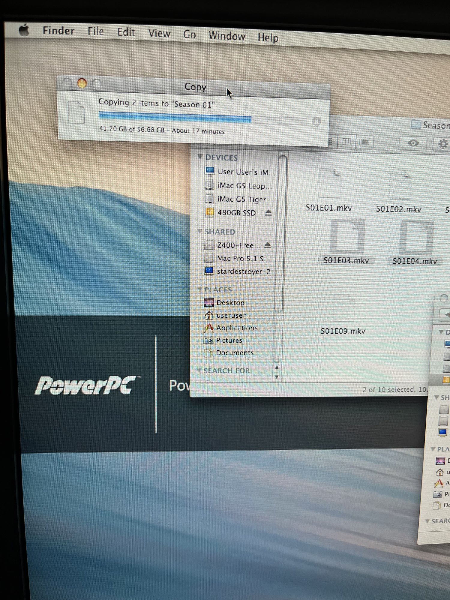This screenshot has height=600, width=450.
Task: Collapse SH section in second Finder window
Action: (437, 397)
